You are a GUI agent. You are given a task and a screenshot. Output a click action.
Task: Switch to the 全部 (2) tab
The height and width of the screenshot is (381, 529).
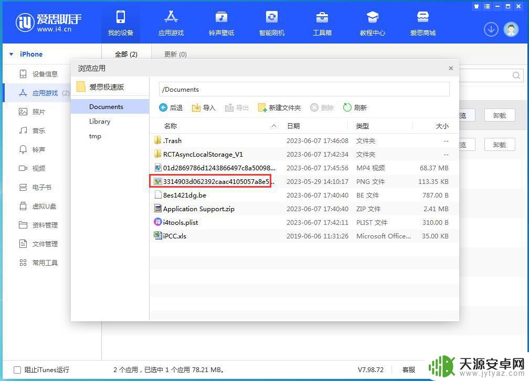click(126, 54)
